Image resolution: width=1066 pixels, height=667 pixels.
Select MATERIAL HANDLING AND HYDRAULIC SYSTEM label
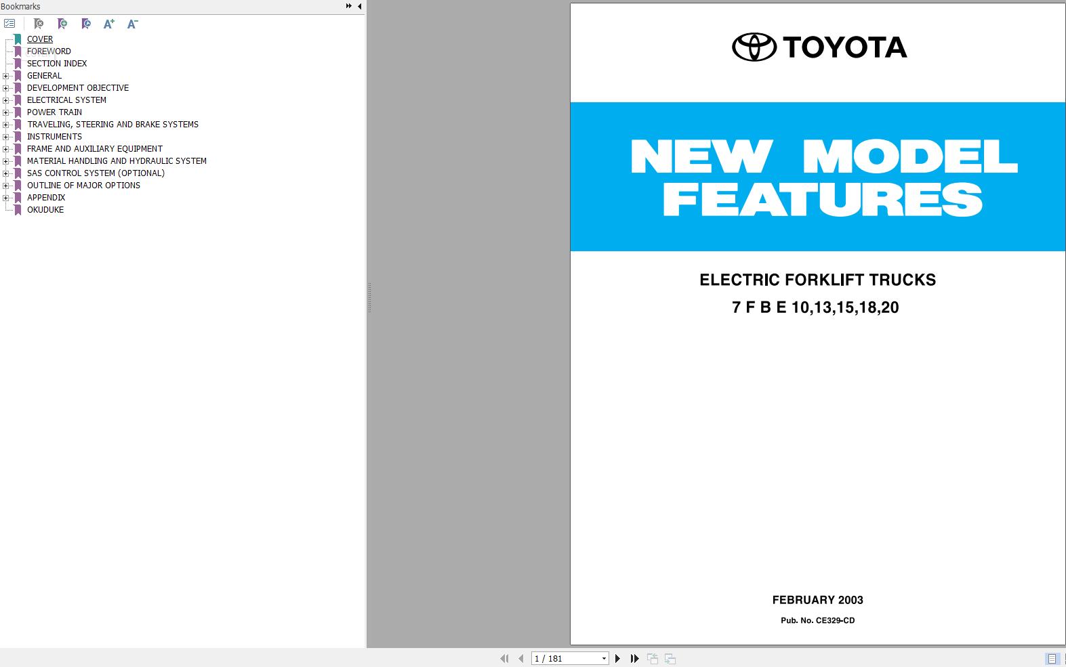coord(117,161)
